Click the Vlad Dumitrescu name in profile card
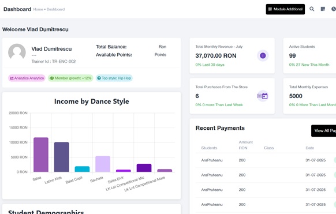The width and height of the screenshot is (336, 214). coord(51,49)
